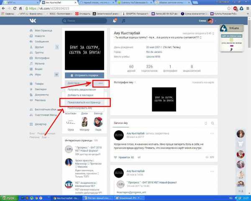Select 'Добавить в закладки' menu entry

click(80, 95)
